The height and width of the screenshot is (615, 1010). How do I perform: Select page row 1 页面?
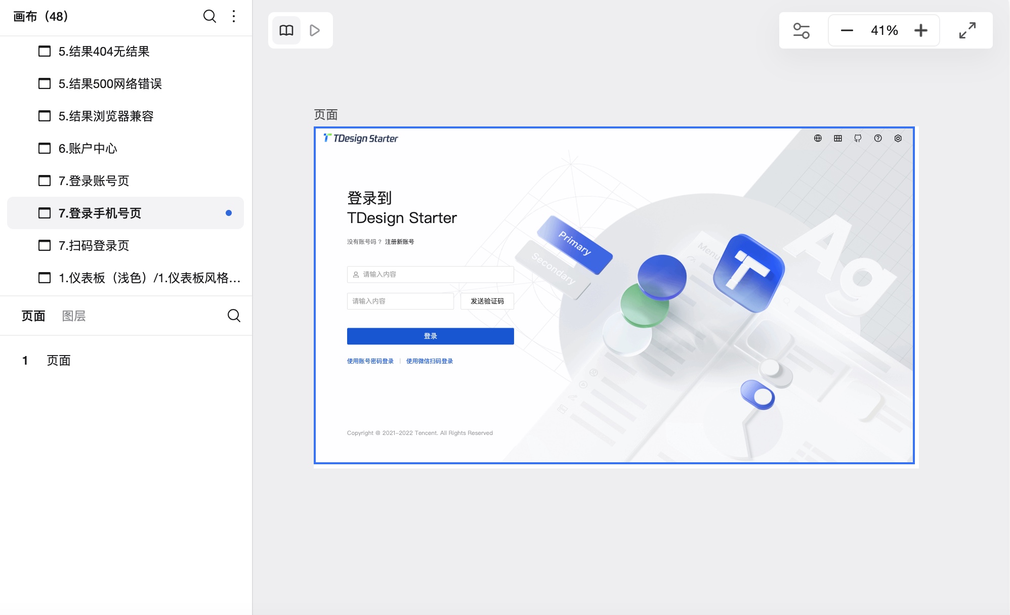(x=126, y=361)
